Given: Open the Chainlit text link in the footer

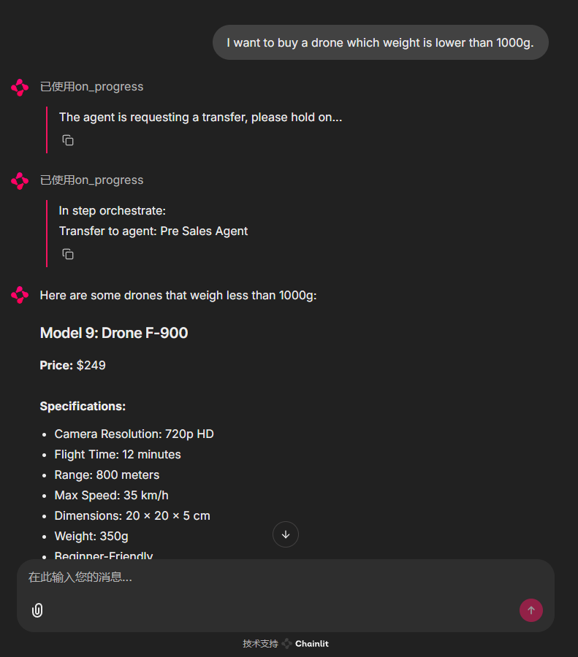Looking at the screenshot, I should pyautogui.click(x=312, y=644).
